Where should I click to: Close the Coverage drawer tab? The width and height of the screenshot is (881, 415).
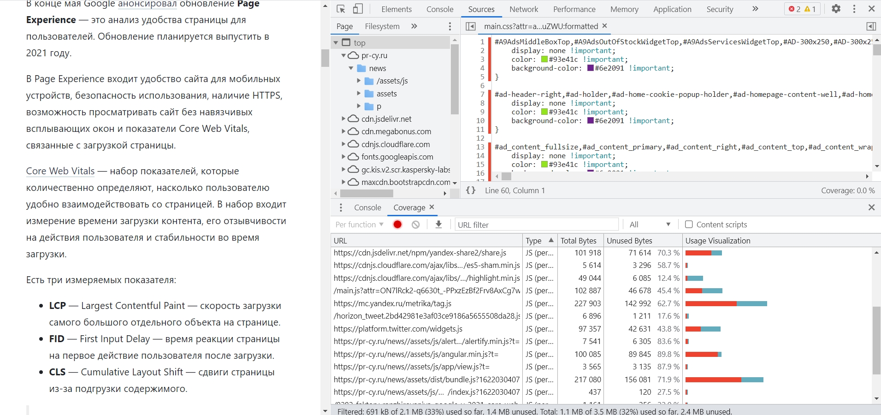tap(432, 207)
